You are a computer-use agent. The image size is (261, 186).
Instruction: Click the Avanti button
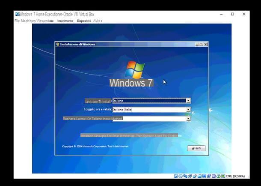click(196, 148)
